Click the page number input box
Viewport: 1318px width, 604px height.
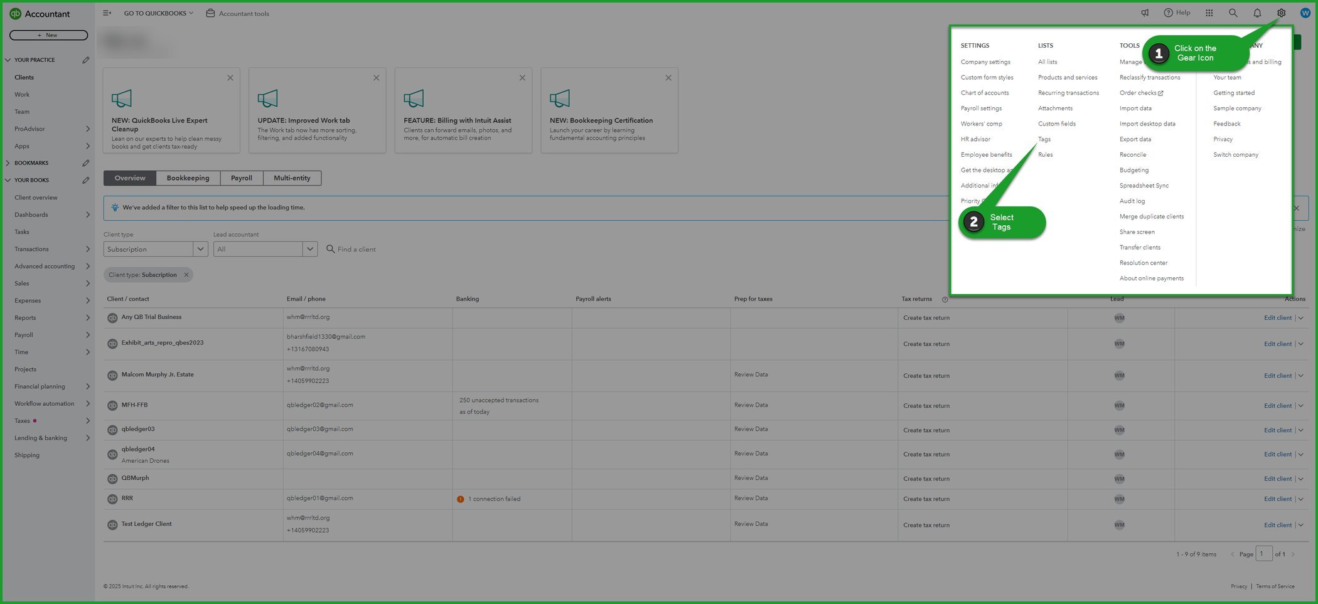pos(1263,554)
